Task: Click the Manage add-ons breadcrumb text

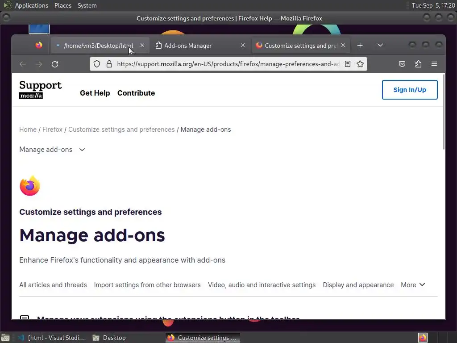Action: (x=206, y=130)
